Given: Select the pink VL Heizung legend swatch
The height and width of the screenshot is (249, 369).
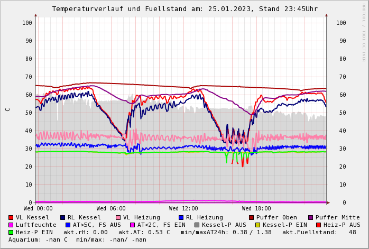Looking at the screenshot, I should pyautogui.click(x=118, y=218).
